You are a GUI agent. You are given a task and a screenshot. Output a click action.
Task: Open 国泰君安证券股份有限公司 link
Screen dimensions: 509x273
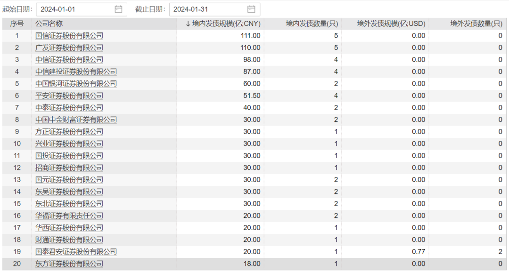[x=76, y=252]
